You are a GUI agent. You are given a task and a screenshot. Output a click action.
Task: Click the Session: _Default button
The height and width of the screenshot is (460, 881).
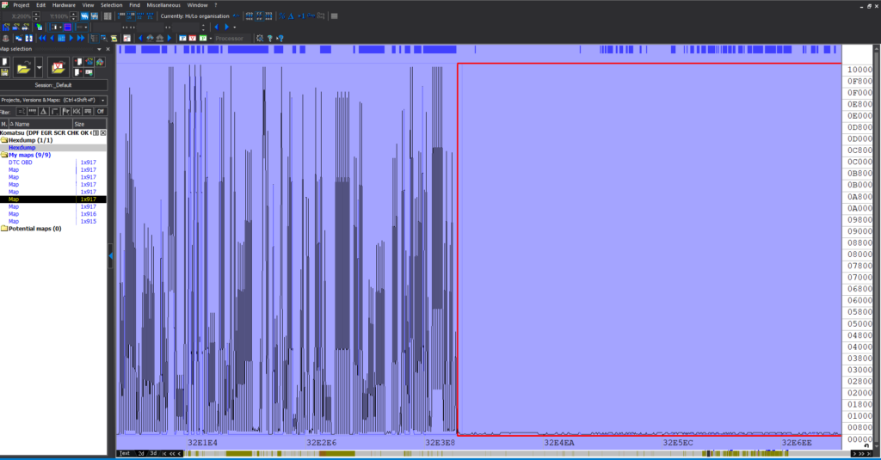point(53,85)
